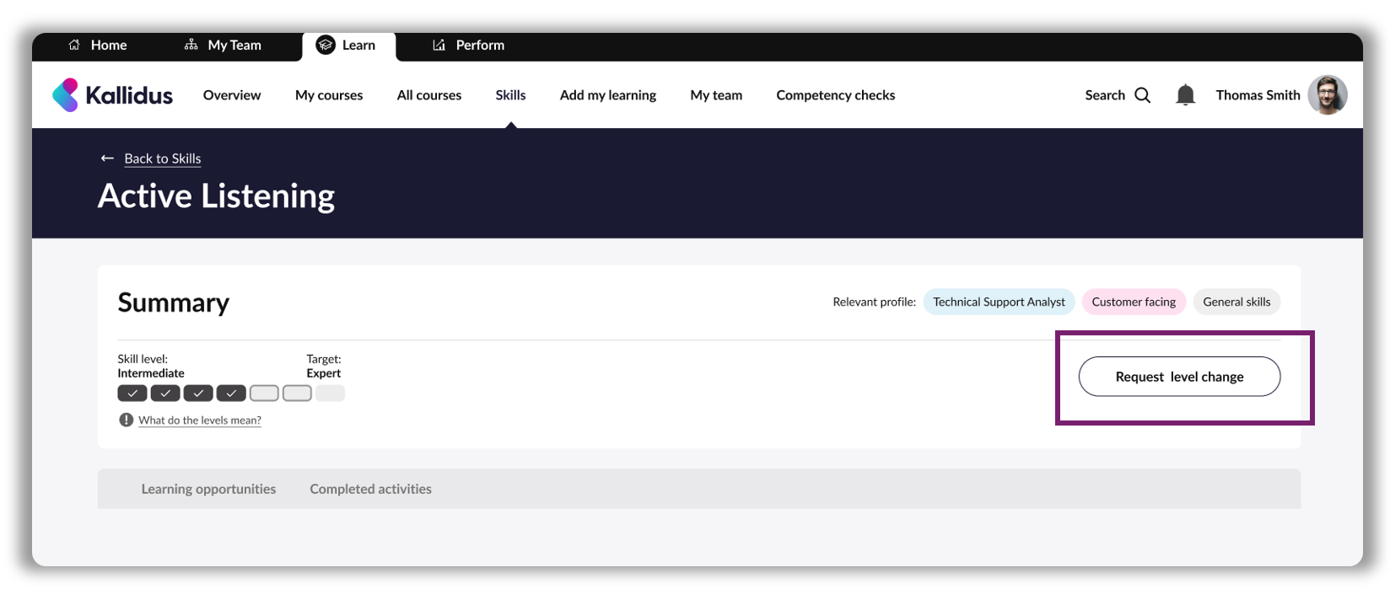1390x589 pixels.
Task: Click the search magnifier icon
Action: tap(1143, 95)
